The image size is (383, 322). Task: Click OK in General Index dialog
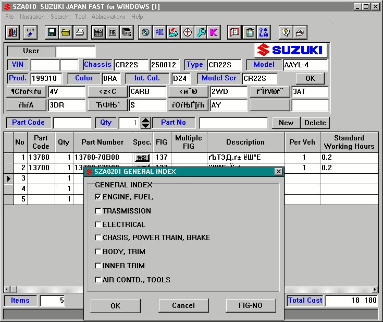[116, 306]
